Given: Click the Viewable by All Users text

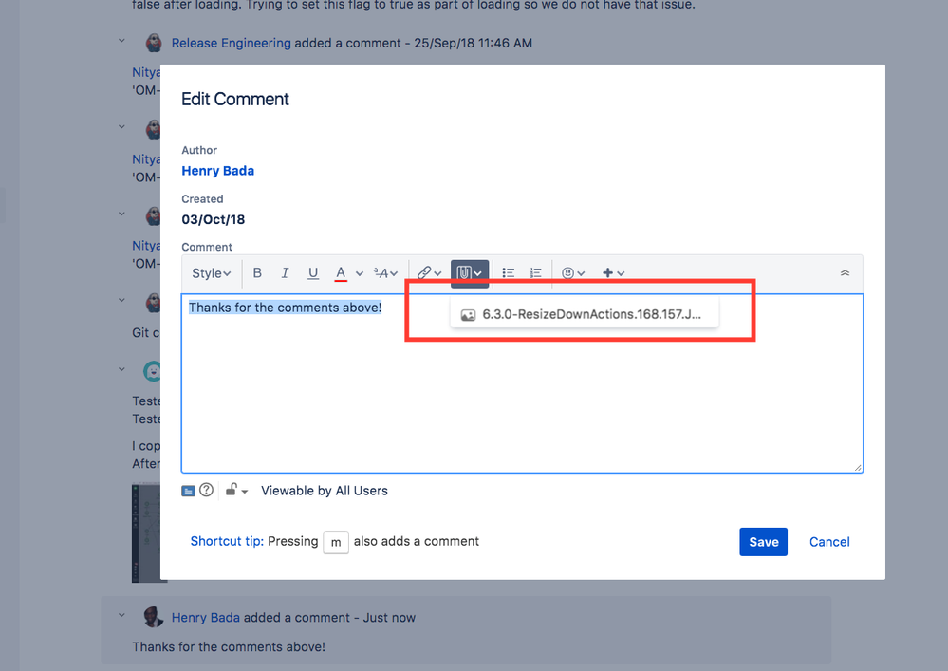Looking at the screenshot, I should pyautogui.click(x=324, y=491).
